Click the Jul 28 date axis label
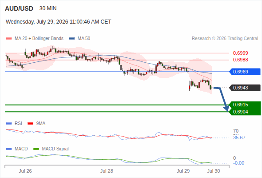The width and height of the screenshot is (262, 178). (107, 171)
